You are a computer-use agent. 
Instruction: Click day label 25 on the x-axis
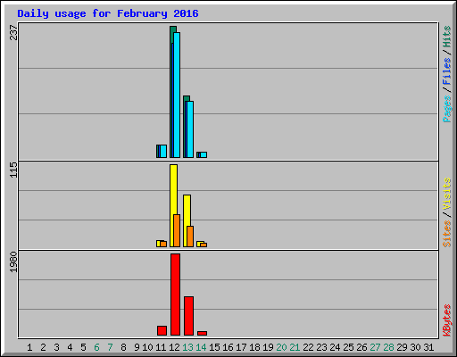348,347
